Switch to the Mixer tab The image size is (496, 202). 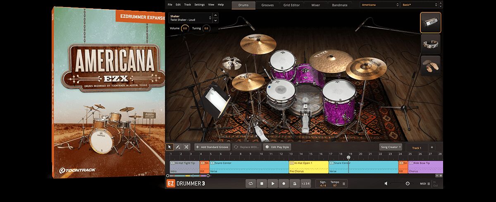315,5
